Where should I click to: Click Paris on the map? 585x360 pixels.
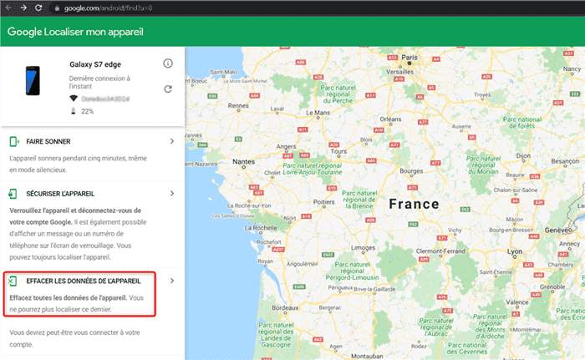click(409, 58)
